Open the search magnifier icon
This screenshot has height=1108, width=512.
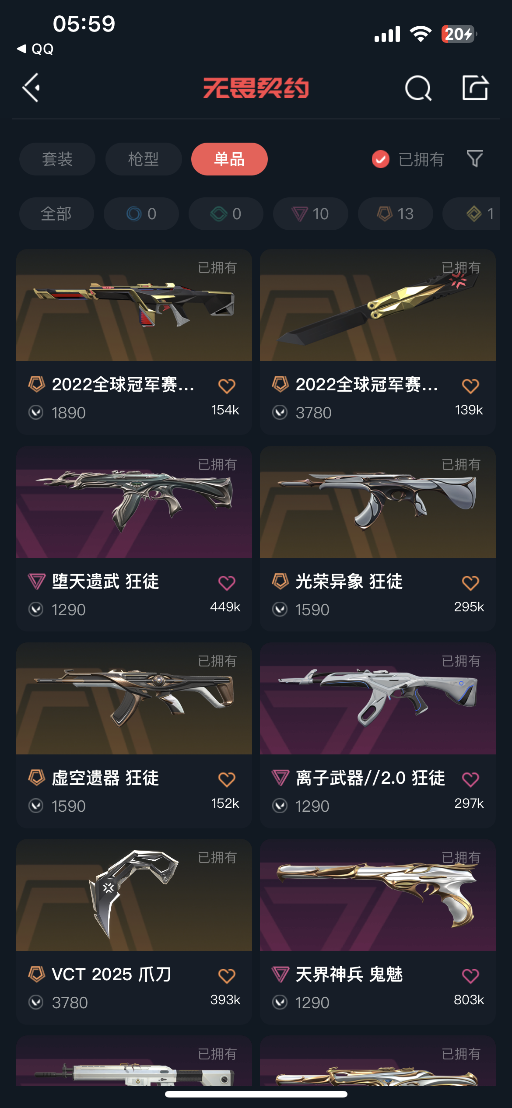tap(418, 88)
